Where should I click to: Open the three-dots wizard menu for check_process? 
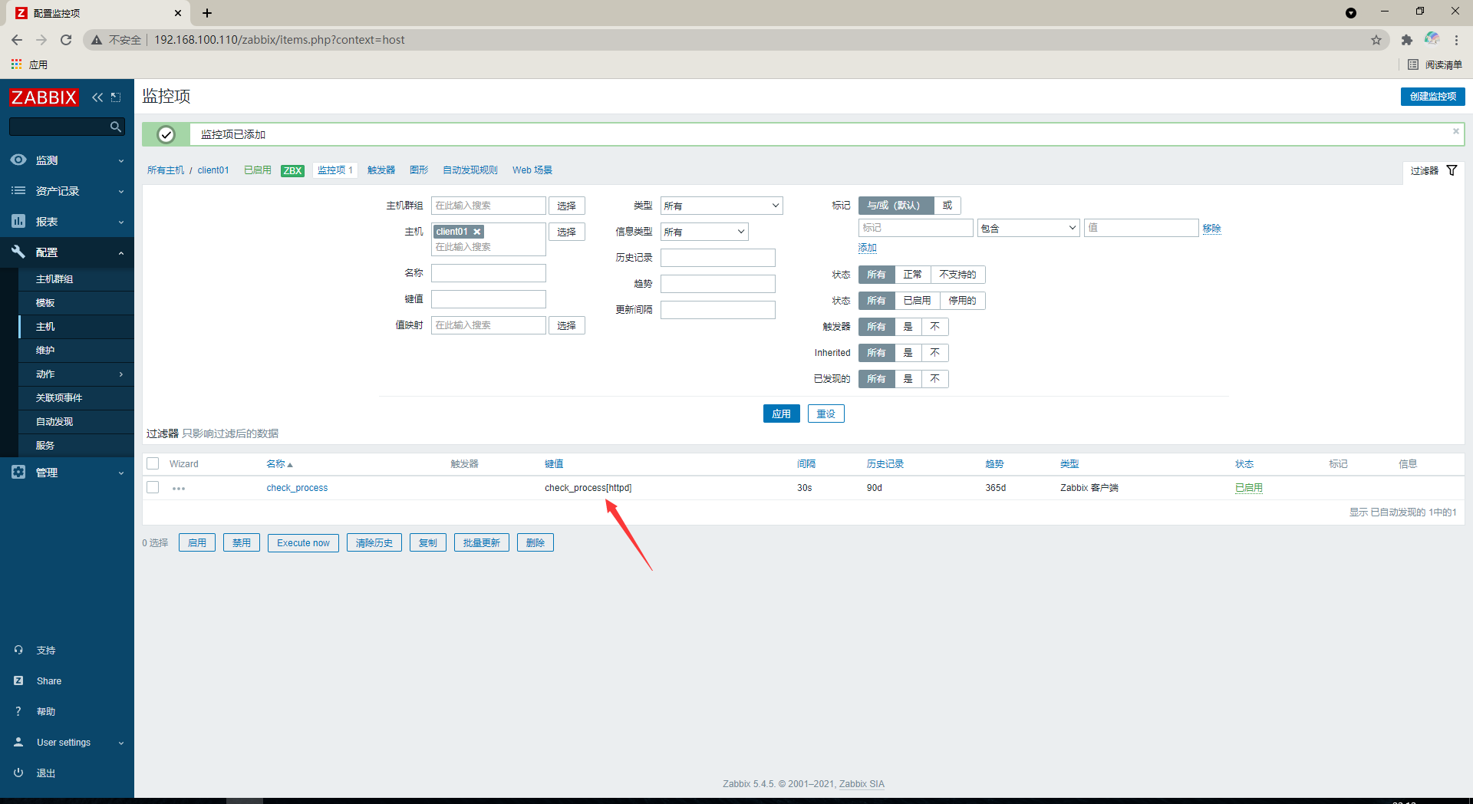click(x=179, y=488)
